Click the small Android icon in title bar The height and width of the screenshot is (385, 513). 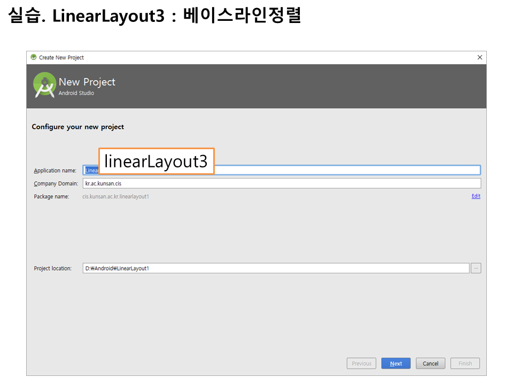pyautogui.click(x=34, y=58)
